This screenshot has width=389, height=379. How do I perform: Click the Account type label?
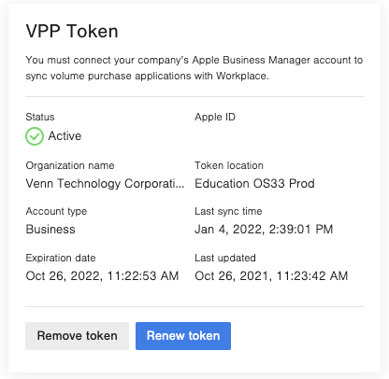coord(56,211)
